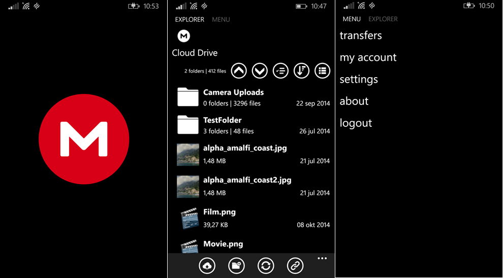The width and height of the screenshot is (503, 278).
Task: Tap the Cloud Drive title
Action: click(x=195, y=53)
